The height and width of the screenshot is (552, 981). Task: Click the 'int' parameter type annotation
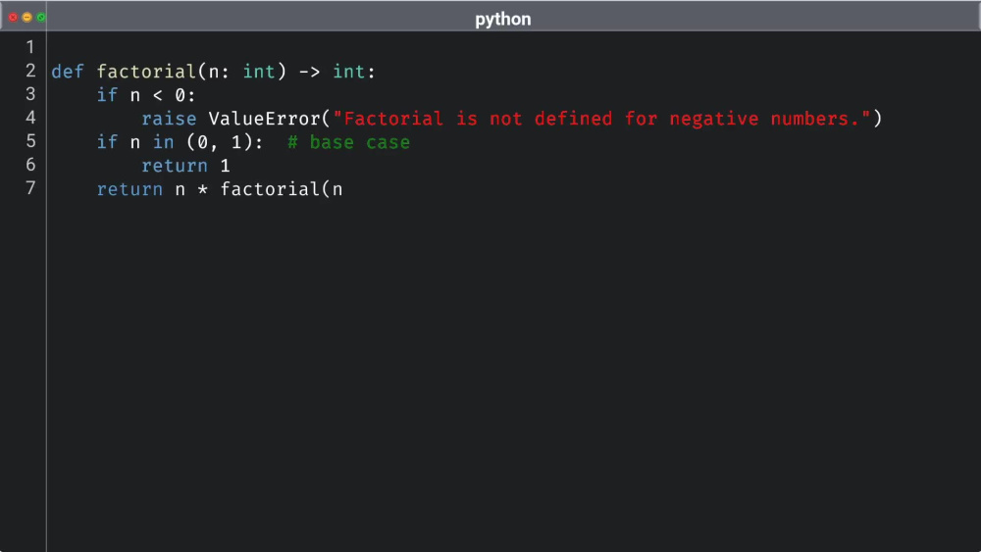259,72
